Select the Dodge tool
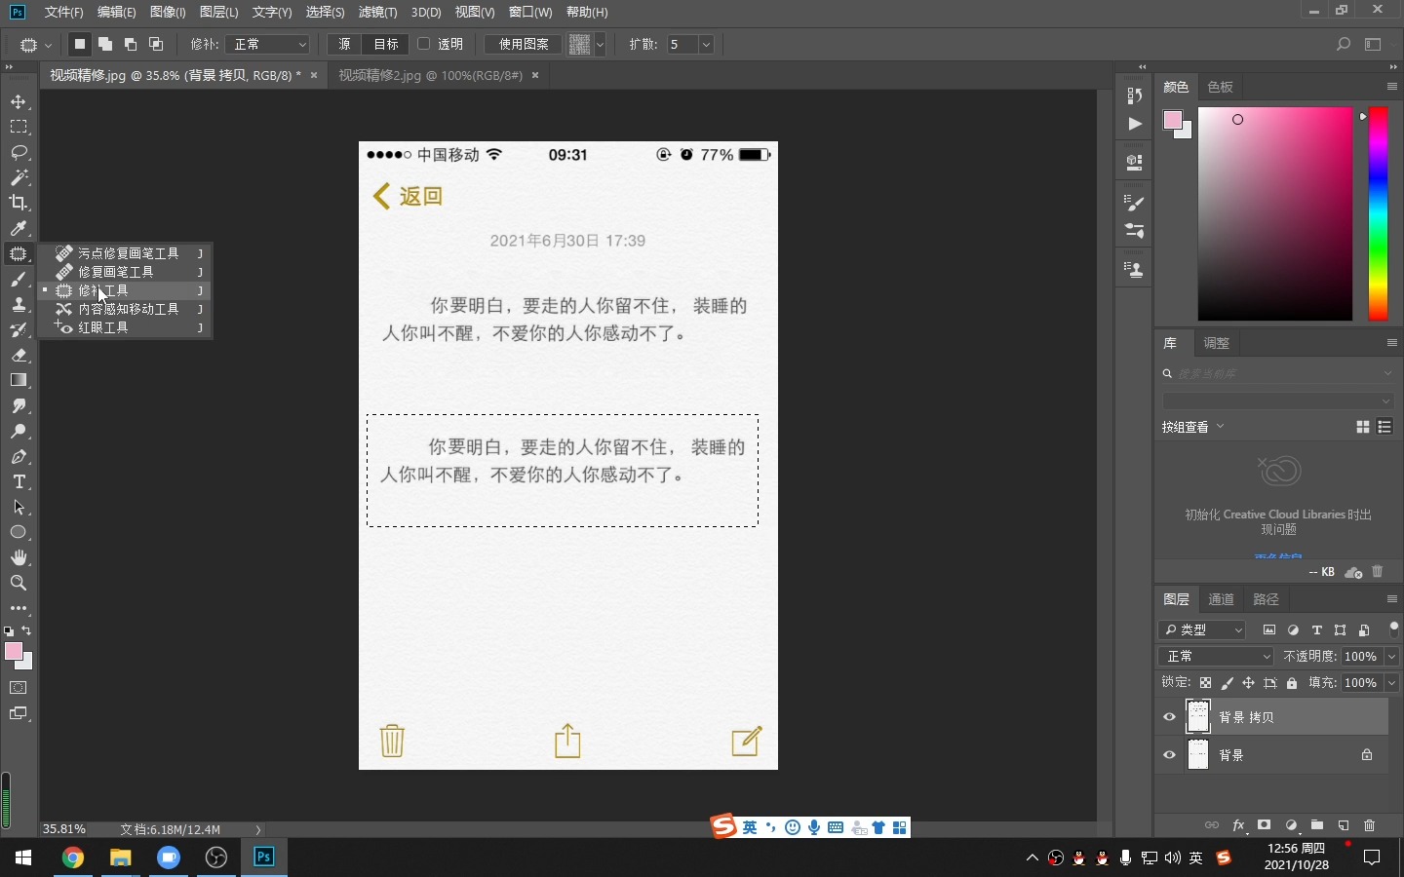This screenshot has height=877, width=1404. point(19,432)
